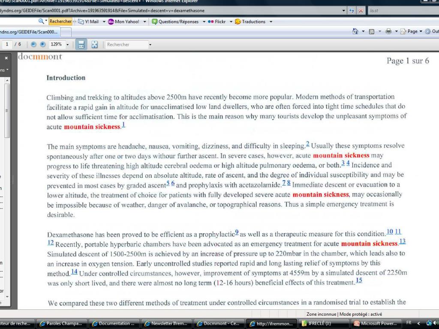The image size is (439, 329).
Task: Click the yellow Rechercher button in Yahoo toolbar
Action: 60,21
